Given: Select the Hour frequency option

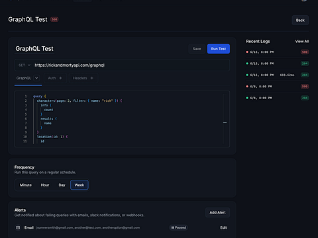Looking at the screenshot, I should [45, 185].
